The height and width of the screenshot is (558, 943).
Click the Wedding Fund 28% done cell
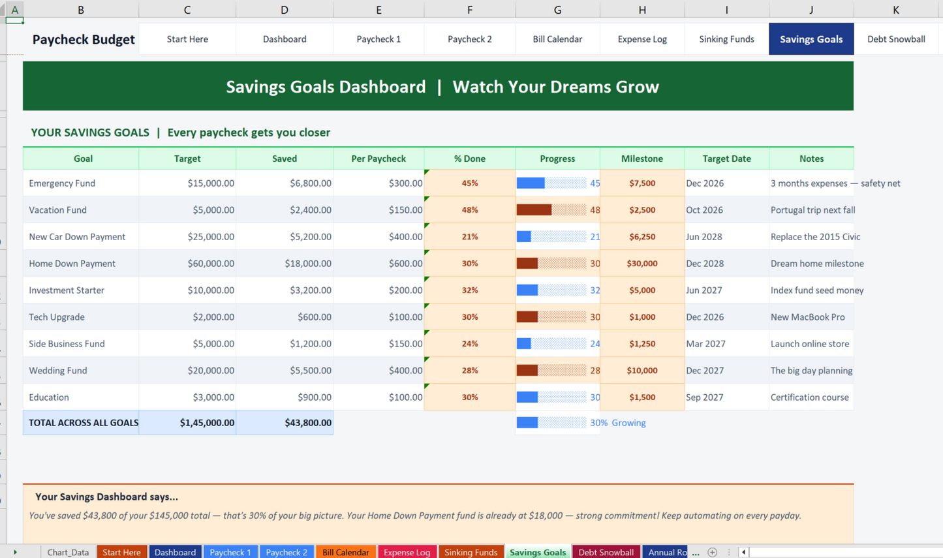[x=470, y=371]
